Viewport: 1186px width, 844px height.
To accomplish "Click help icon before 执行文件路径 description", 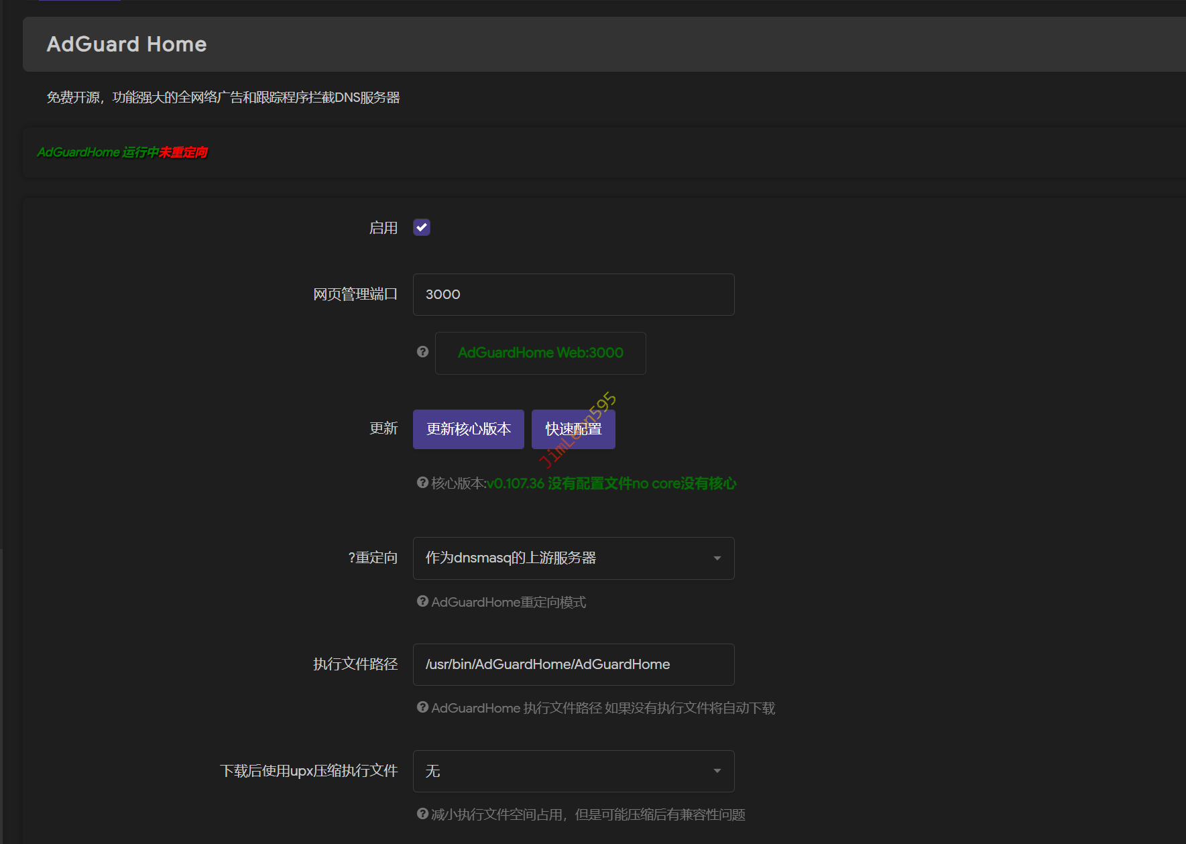I will tap(422, 707).
